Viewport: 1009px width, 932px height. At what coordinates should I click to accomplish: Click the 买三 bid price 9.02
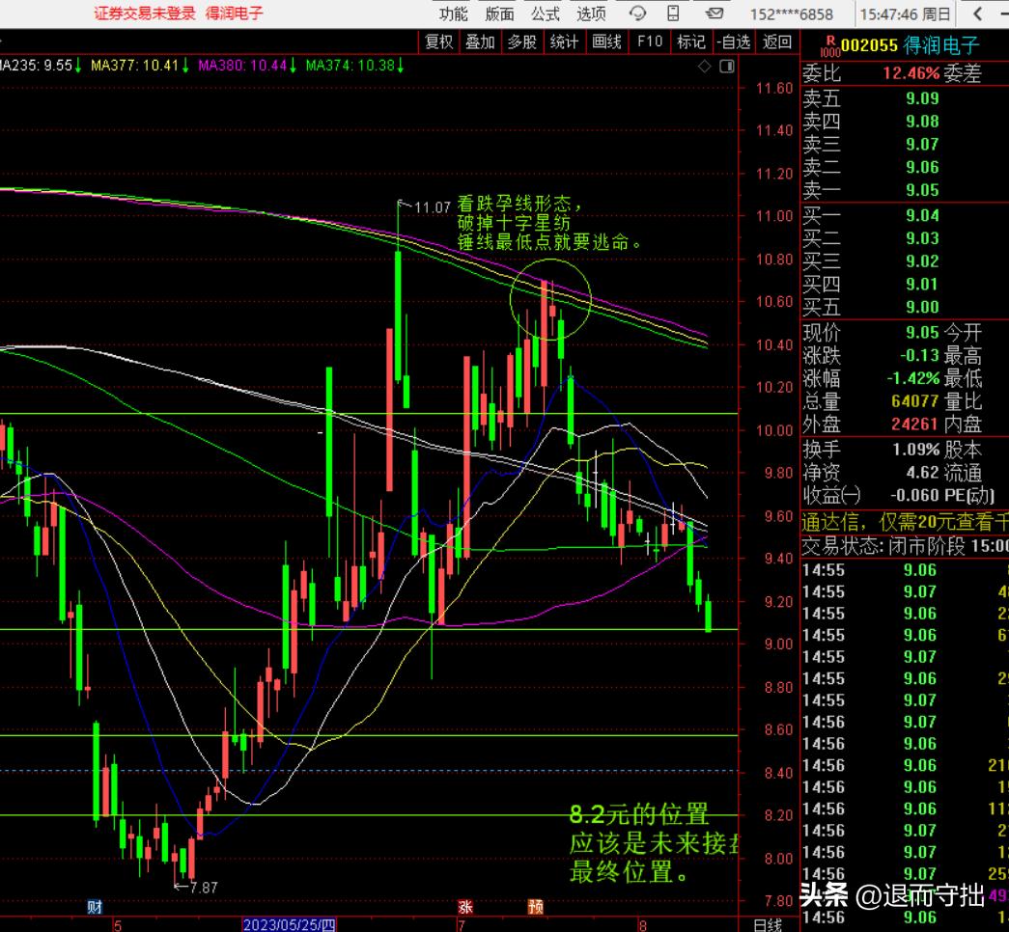tap(922, 261)
